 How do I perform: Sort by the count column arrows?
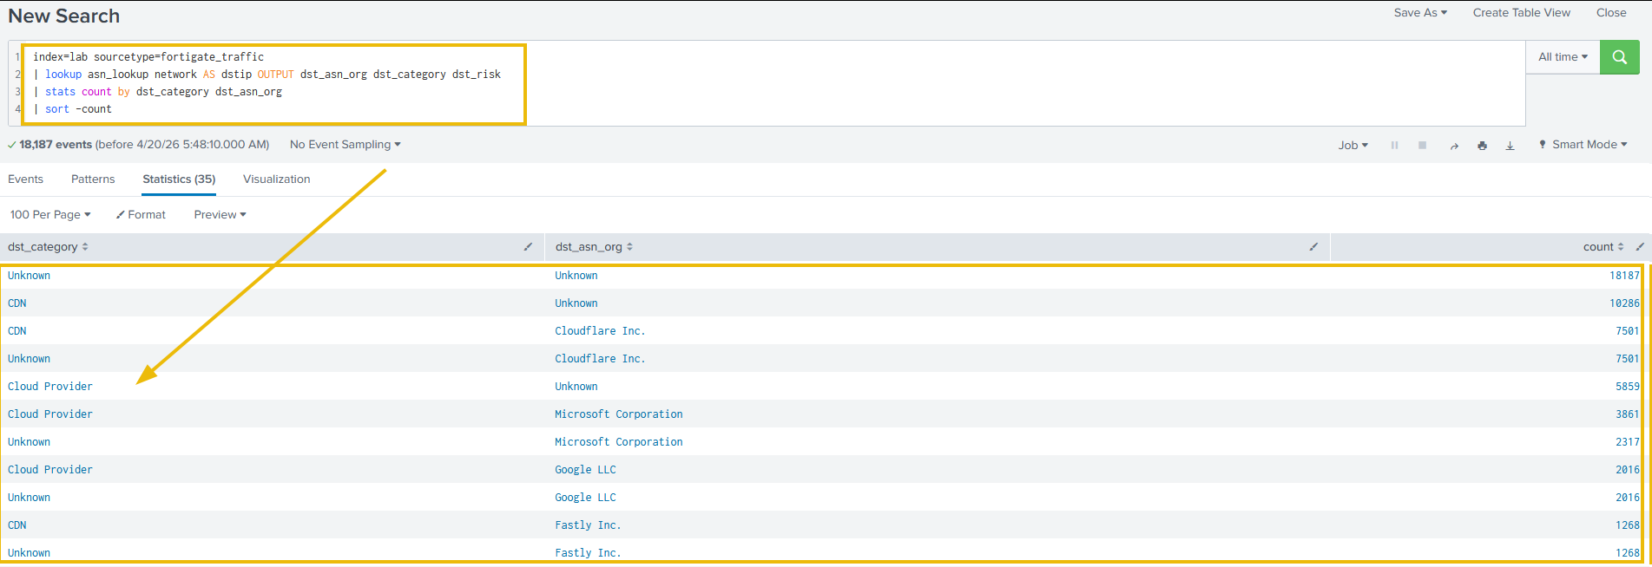pos(1621,247)
